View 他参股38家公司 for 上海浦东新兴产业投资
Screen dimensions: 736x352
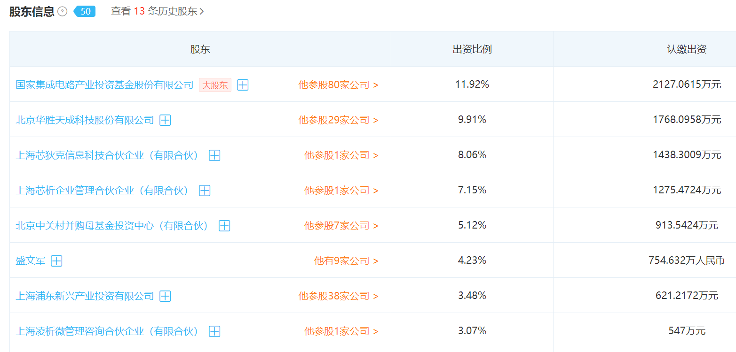point(338,296)
